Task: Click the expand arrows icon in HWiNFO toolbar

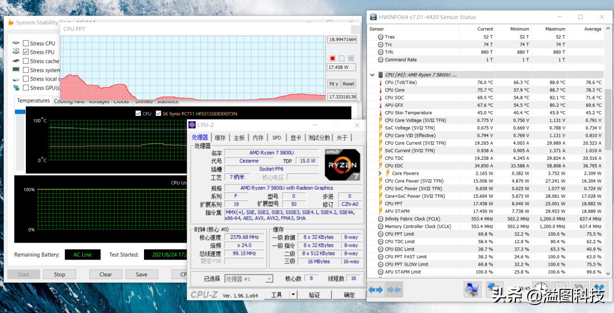Action: pyautogui.click(x=376, y=290)
